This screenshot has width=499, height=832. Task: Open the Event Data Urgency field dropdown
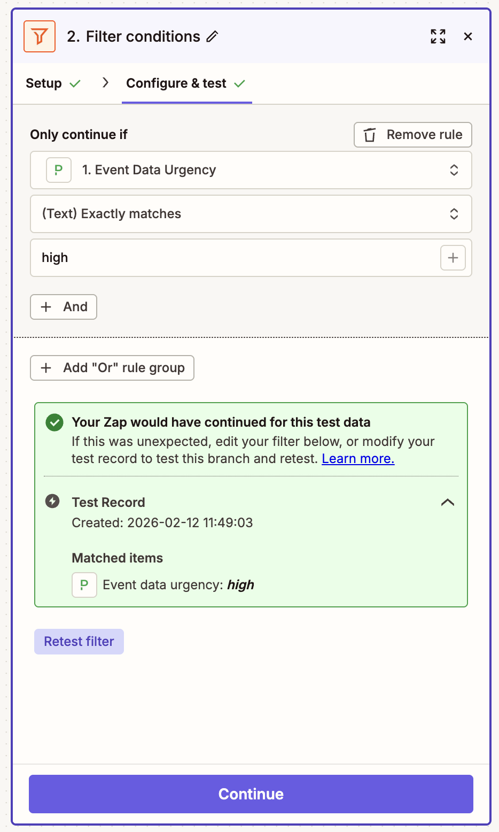(454, 170)
